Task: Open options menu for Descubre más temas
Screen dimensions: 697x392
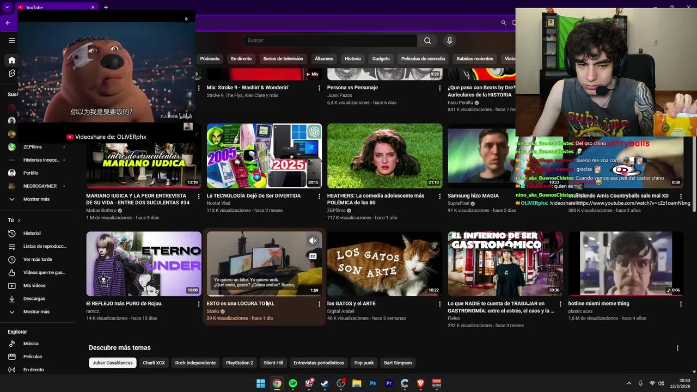Action: tap(677, 348)
